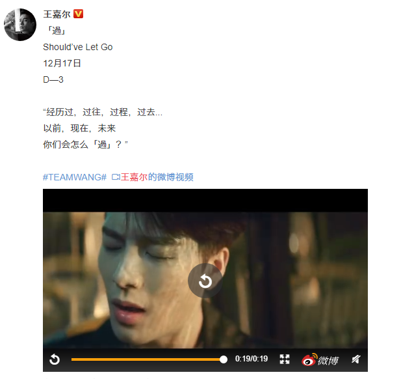Seek to the middle of the orange progress bar

[x=148, y=359]
